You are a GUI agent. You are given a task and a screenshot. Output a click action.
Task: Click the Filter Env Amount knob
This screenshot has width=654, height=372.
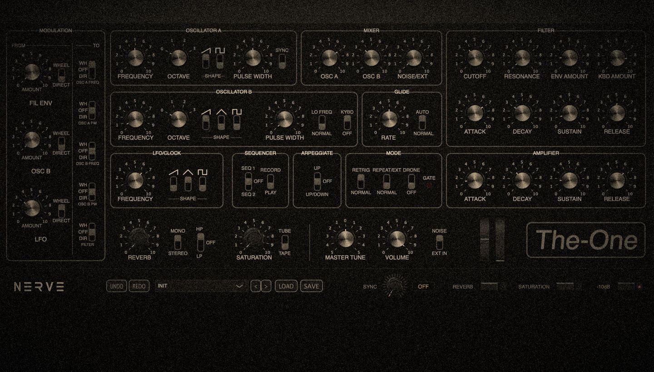coord(570,58)
